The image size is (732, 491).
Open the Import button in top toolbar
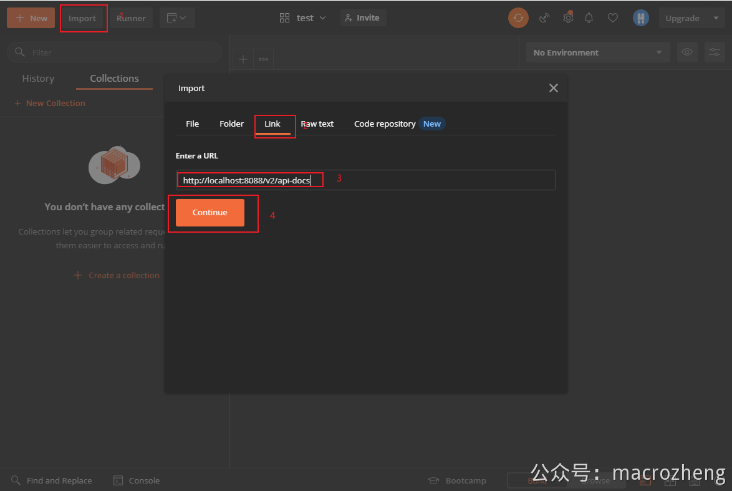82,18
